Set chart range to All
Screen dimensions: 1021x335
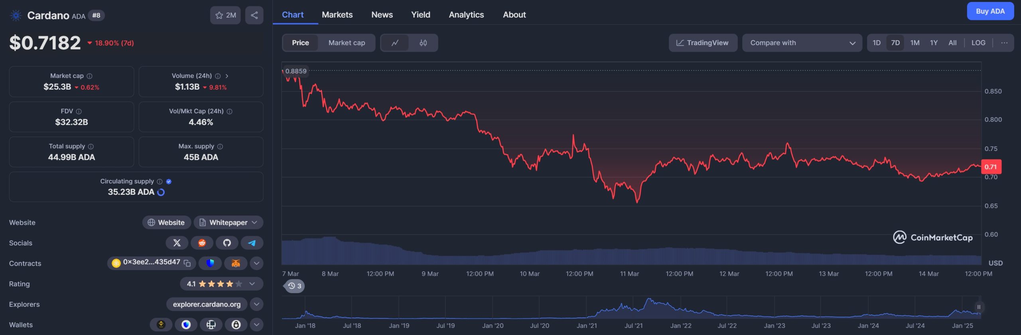pos(952,43)
